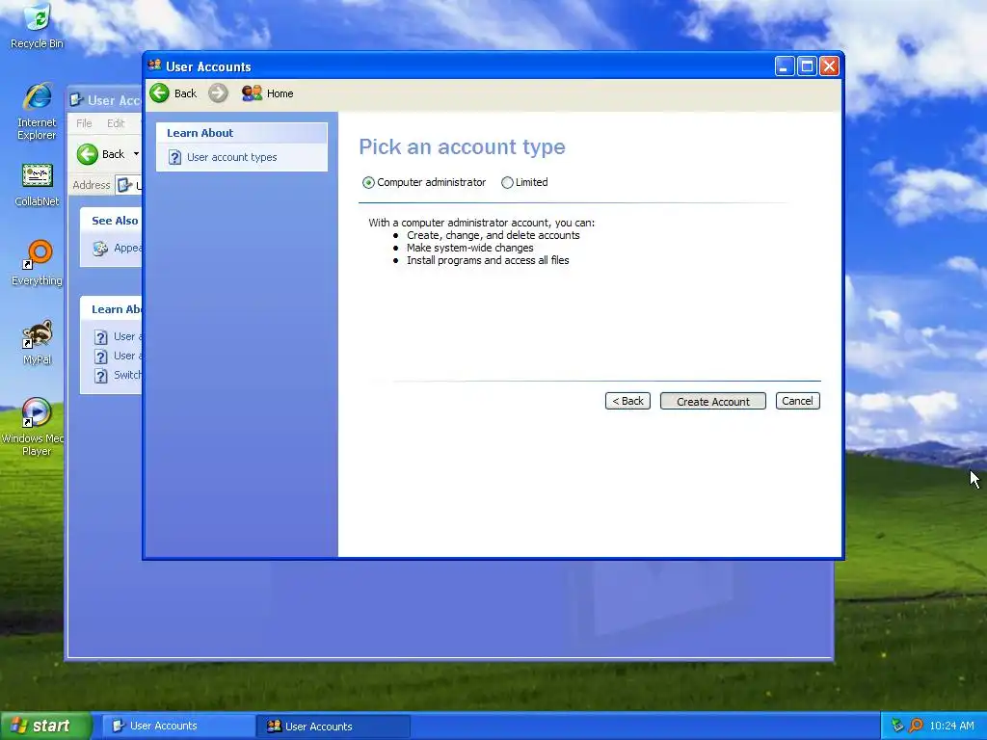Click Appearance icon under See Also
The height and width of the screenshot is (740, 987).
point(100,248)
